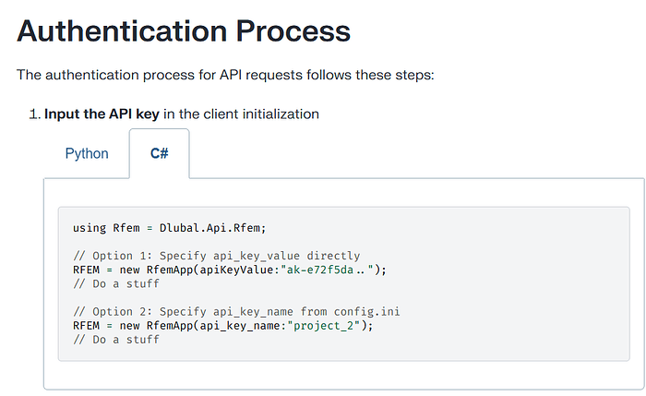Click the Option 2 comment line
This screenshot has width=646, height=396.
[235, 312]
